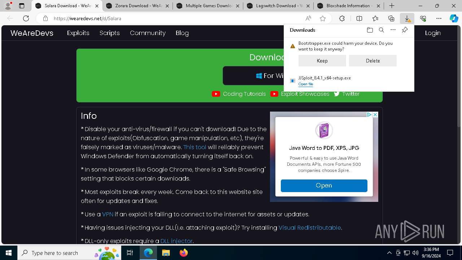The height and width of the screenshot is (260, 462).
Task: Open the notification center icon
Action: point(450,253)
